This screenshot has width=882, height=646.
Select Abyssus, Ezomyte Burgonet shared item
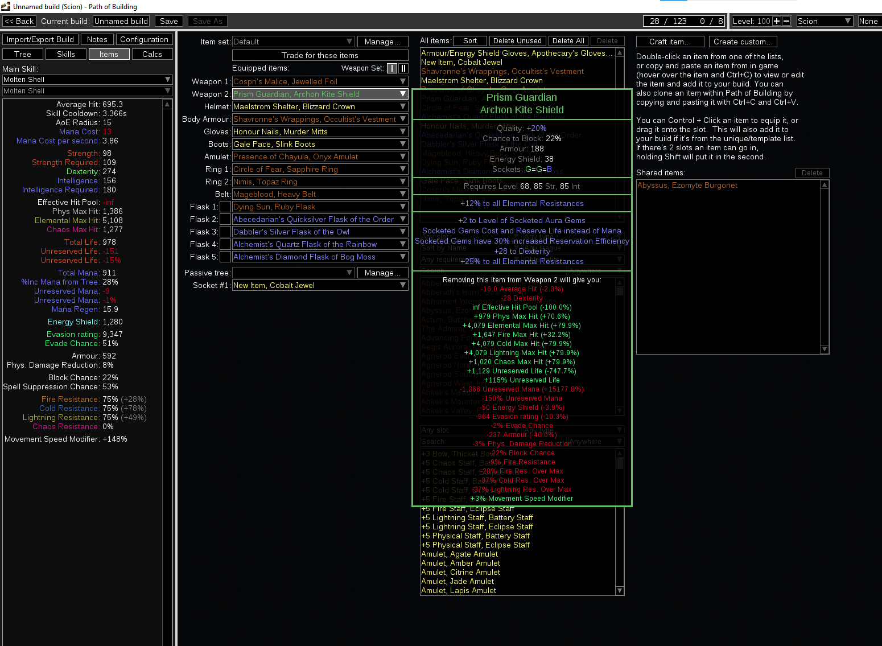click(728, 185)
